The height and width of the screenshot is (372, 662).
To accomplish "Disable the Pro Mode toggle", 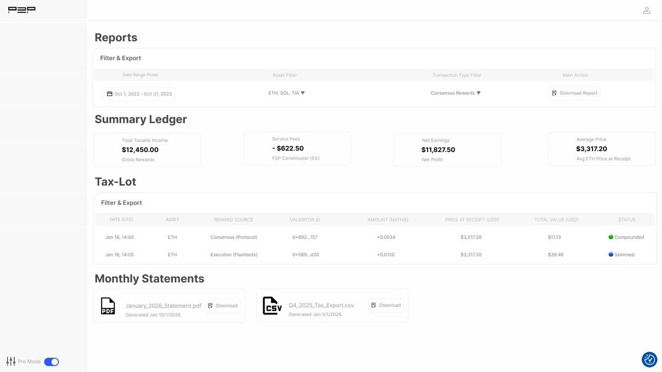I will pos(50,362).
